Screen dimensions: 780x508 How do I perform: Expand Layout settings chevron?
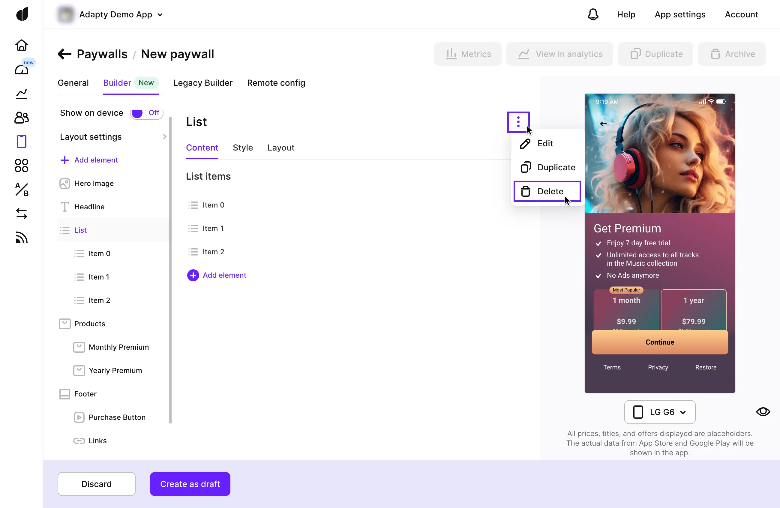coord(164,137)
